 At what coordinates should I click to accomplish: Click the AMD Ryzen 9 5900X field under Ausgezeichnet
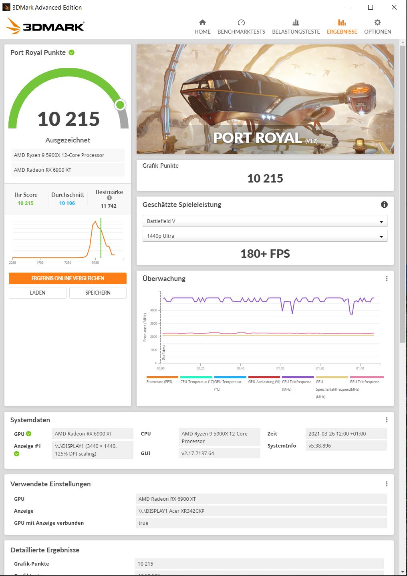(68, 155)
